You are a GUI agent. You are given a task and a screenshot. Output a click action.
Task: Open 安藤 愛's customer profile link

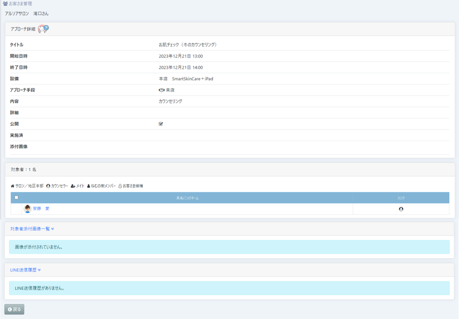(41, 209)
